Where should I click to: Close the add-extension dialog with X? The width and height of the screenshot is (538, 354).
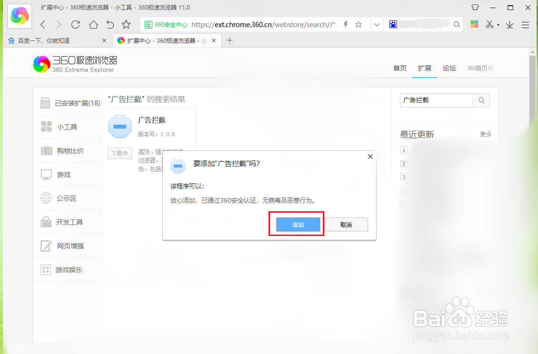click(370, 157)
